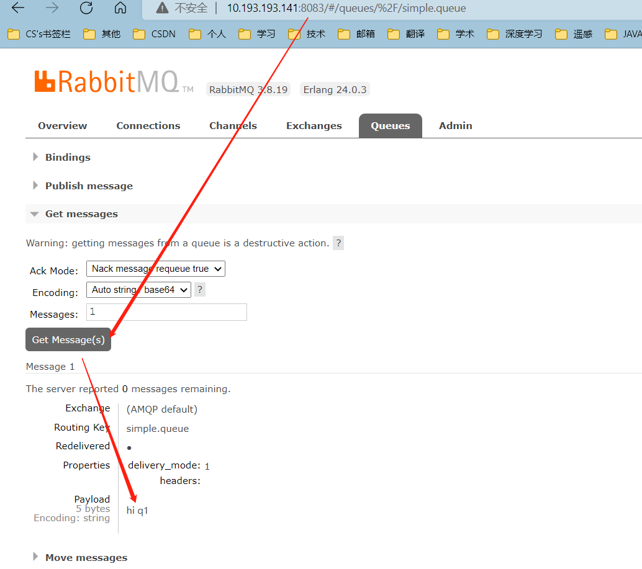Viewport: 642px width, 569px height.
Task: Click the browser forward arrow
Action: coord(52,8)
